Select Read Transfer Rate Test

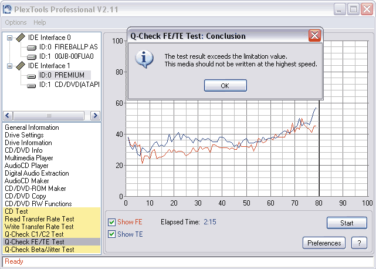pyautogui.click(x=51, y=219)
